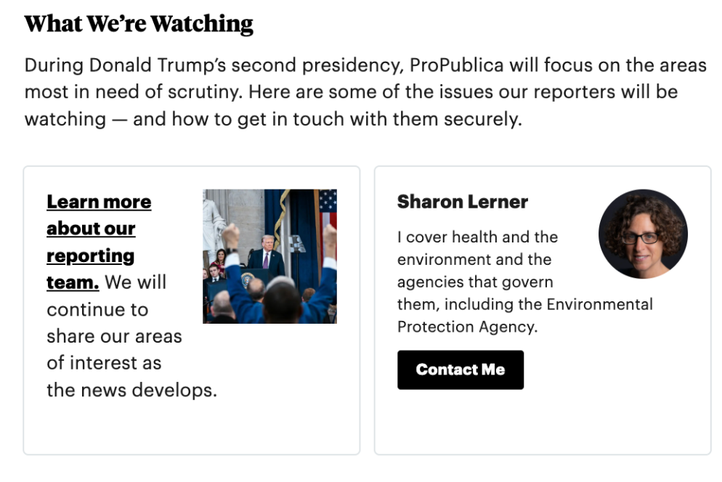Click 'agencies that govern' text in Lerner's card
This screenshot has width=722, height=482.
pyautogui.click(x=474, y=282)
